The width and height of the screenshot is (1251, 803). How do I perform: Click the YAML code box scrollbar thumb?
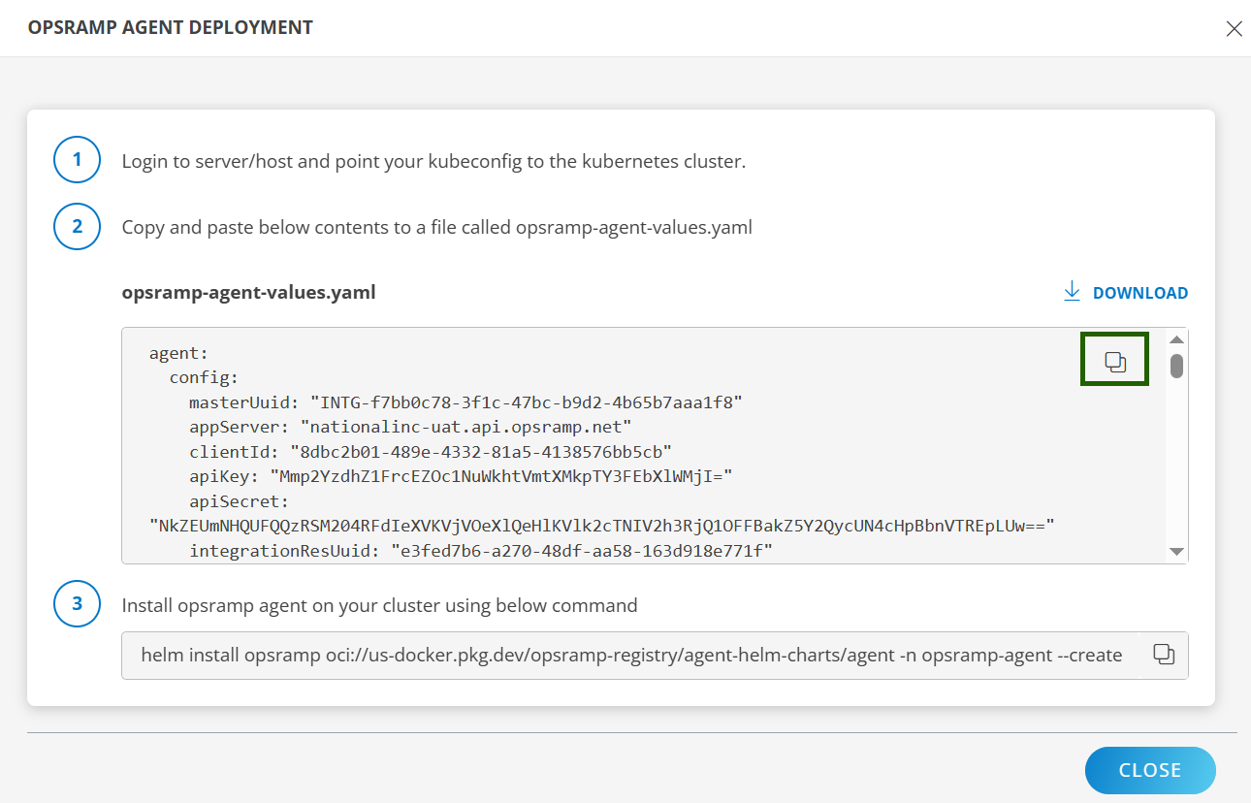coord(1176,366)
